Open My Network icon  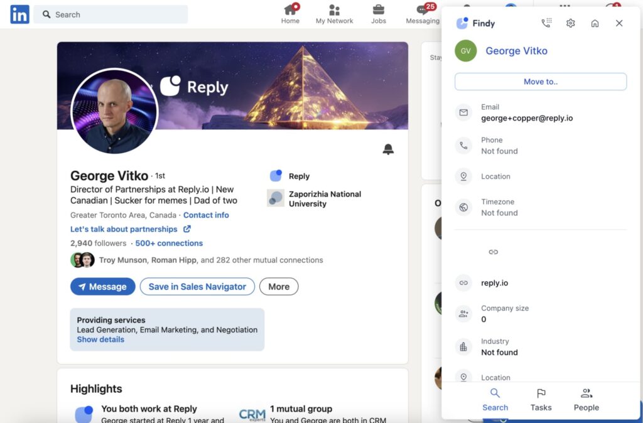(334, 9)
